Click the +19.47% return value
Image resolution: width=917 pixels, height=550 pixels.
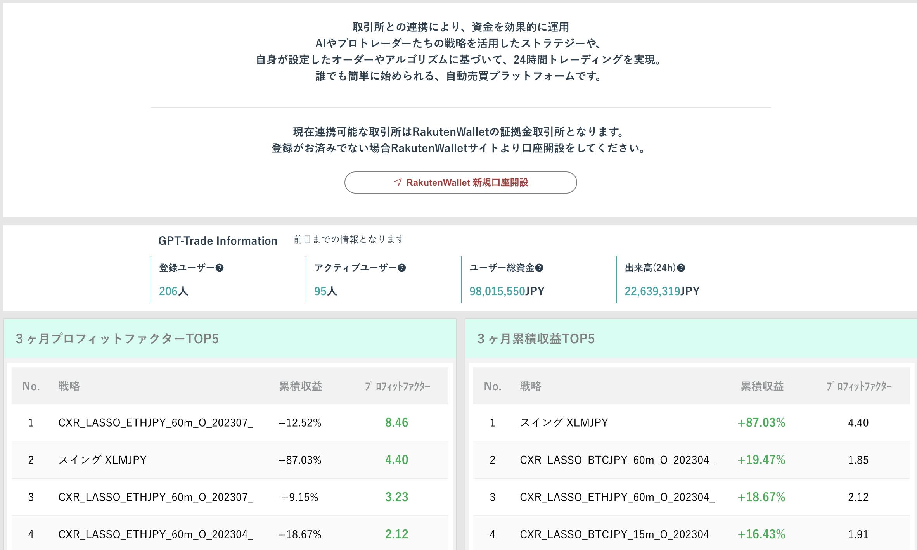pos(761,460)
